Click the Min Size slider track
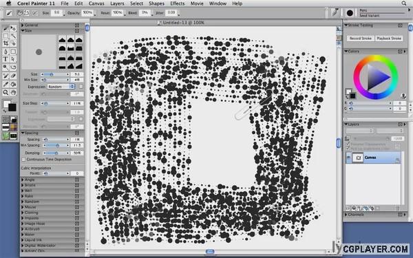Screen dimensions: 413x258 [55, 80]
